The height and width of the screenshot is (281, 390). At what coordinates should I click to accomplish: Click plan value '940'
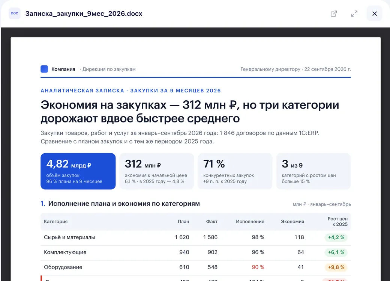(x=184, y=252)
